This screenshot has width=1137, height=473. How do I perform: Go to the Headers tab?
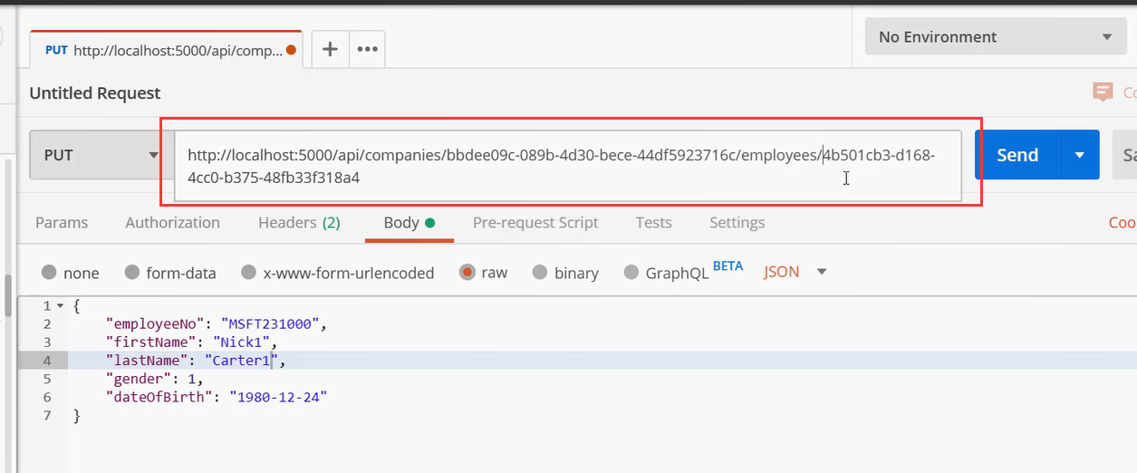(299, 223)
